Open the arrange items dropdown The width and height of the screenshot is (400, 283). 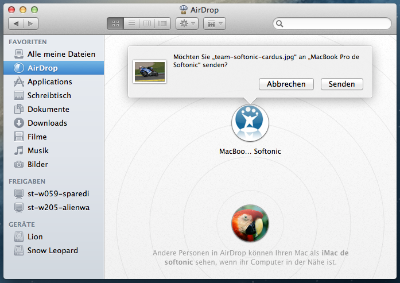click(214, 24)
